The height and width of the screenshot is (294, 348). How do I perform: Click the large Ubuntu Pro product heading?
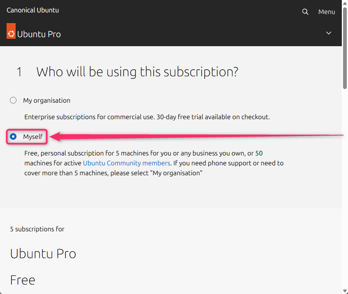pos(43,254)
